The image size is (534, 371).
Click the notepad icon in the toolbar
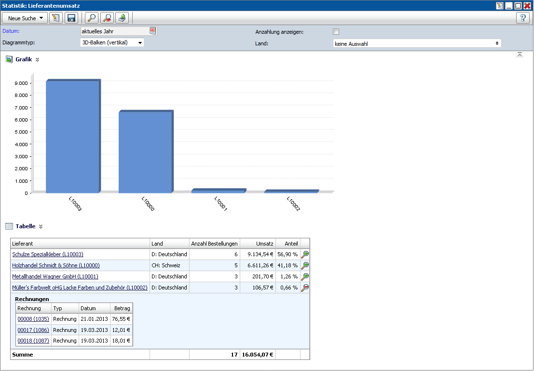[56, 18]
